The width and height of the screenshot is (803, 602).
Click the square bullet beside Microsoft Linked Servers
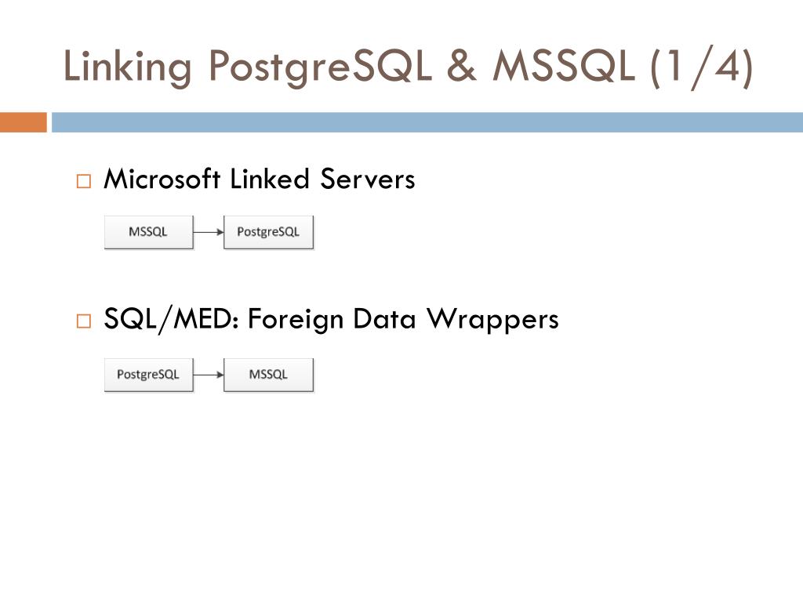(x=83, y=181)
